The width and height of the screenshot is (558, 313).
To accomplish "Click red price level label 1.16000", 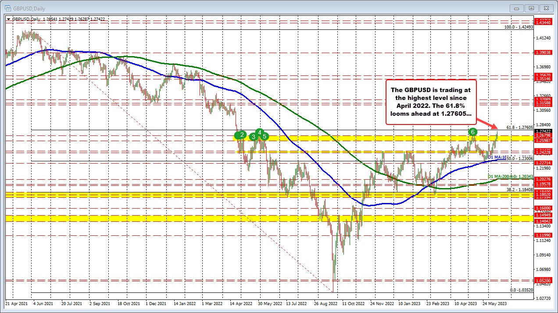I will [x=542, y=208].
